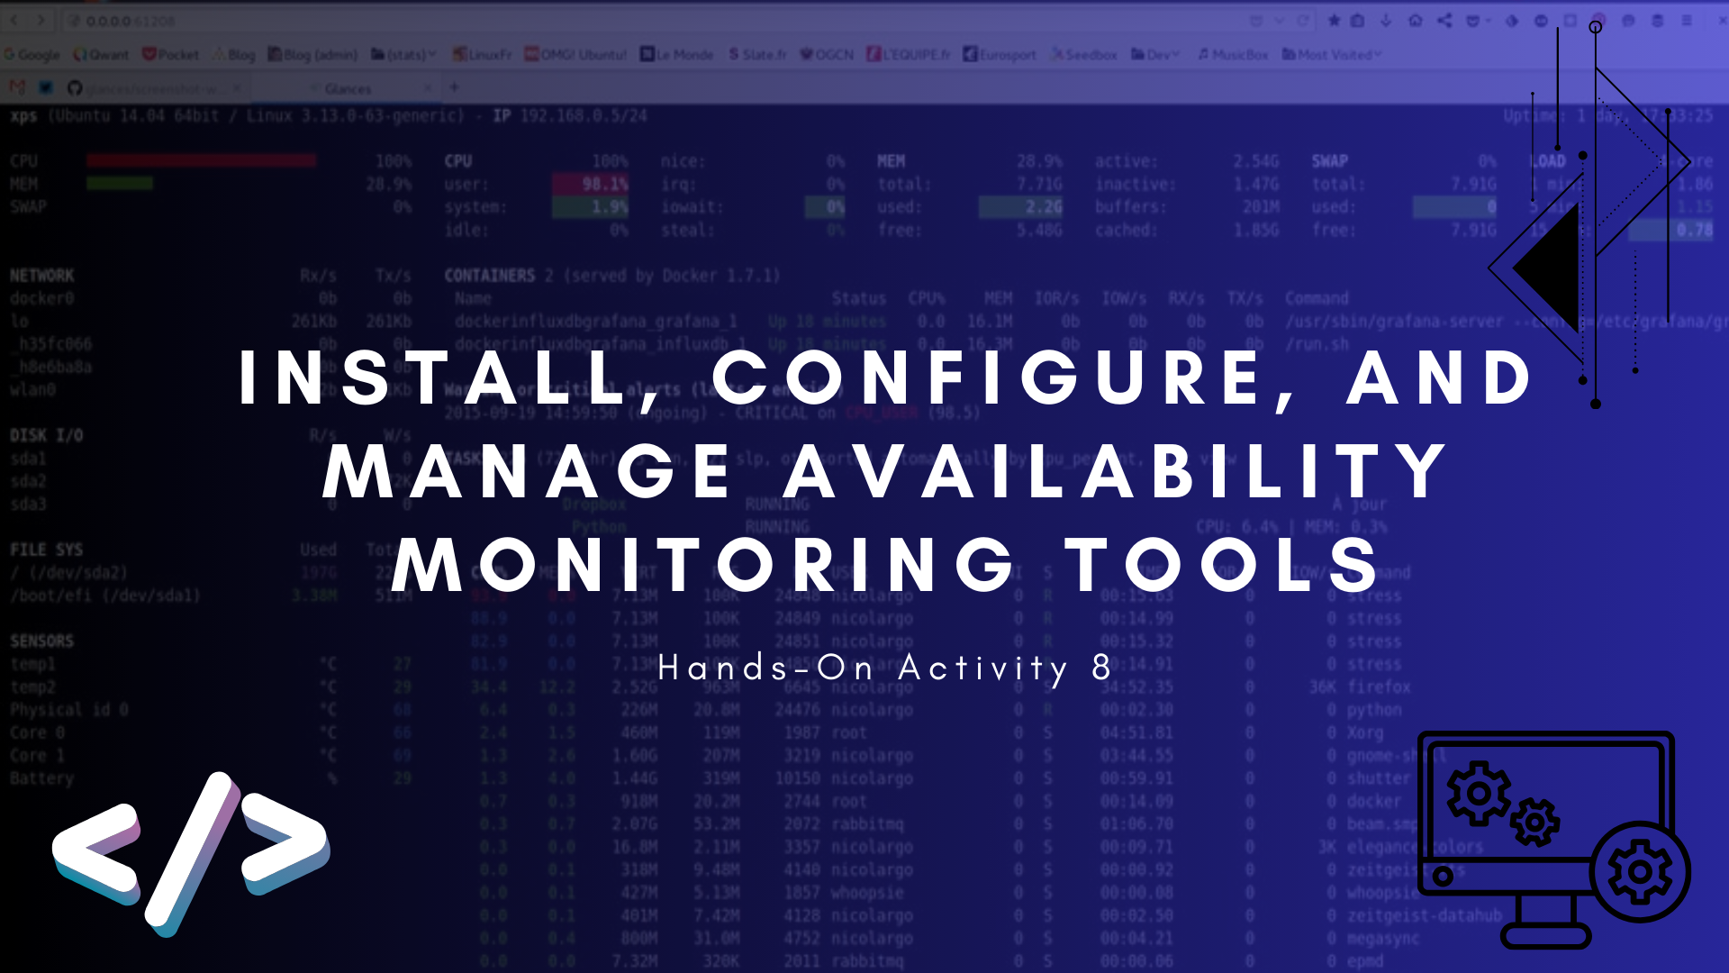Click the browser forward arrow
1729x973 pixels.
(x=41, y=20)
